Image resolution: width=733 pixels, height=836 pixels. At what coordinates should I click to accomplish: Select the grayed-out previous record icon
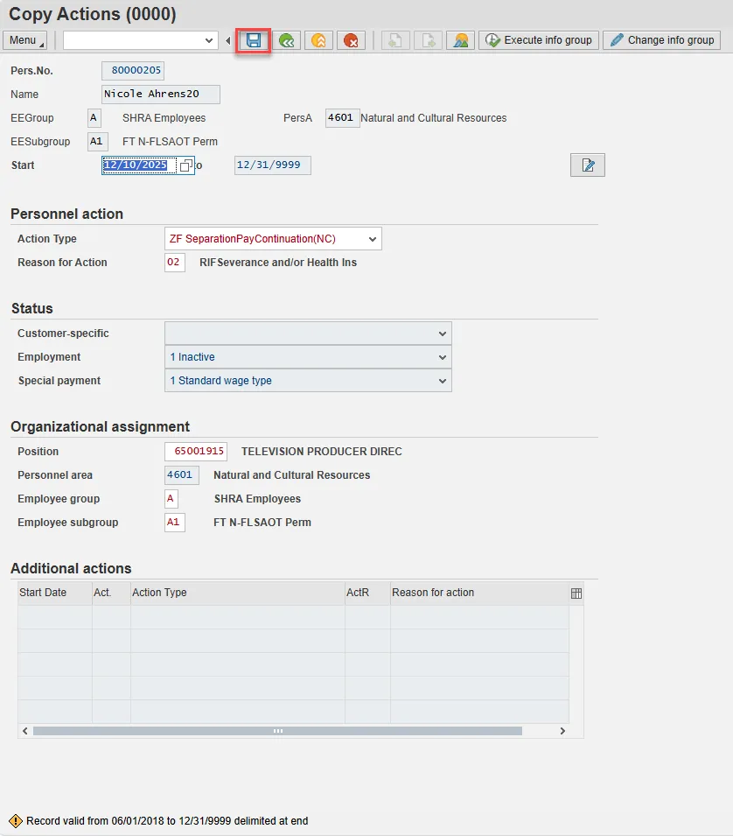394,40
